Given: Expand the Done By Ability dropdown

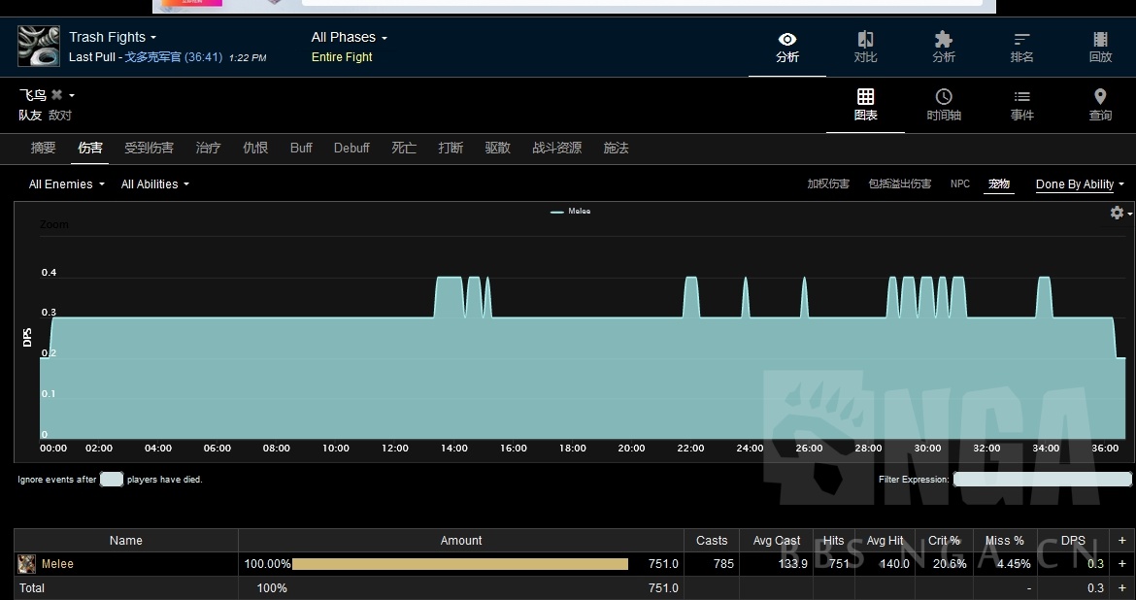Looking at the screenshot, I should pyautogui.click(x=1079, y=184).
